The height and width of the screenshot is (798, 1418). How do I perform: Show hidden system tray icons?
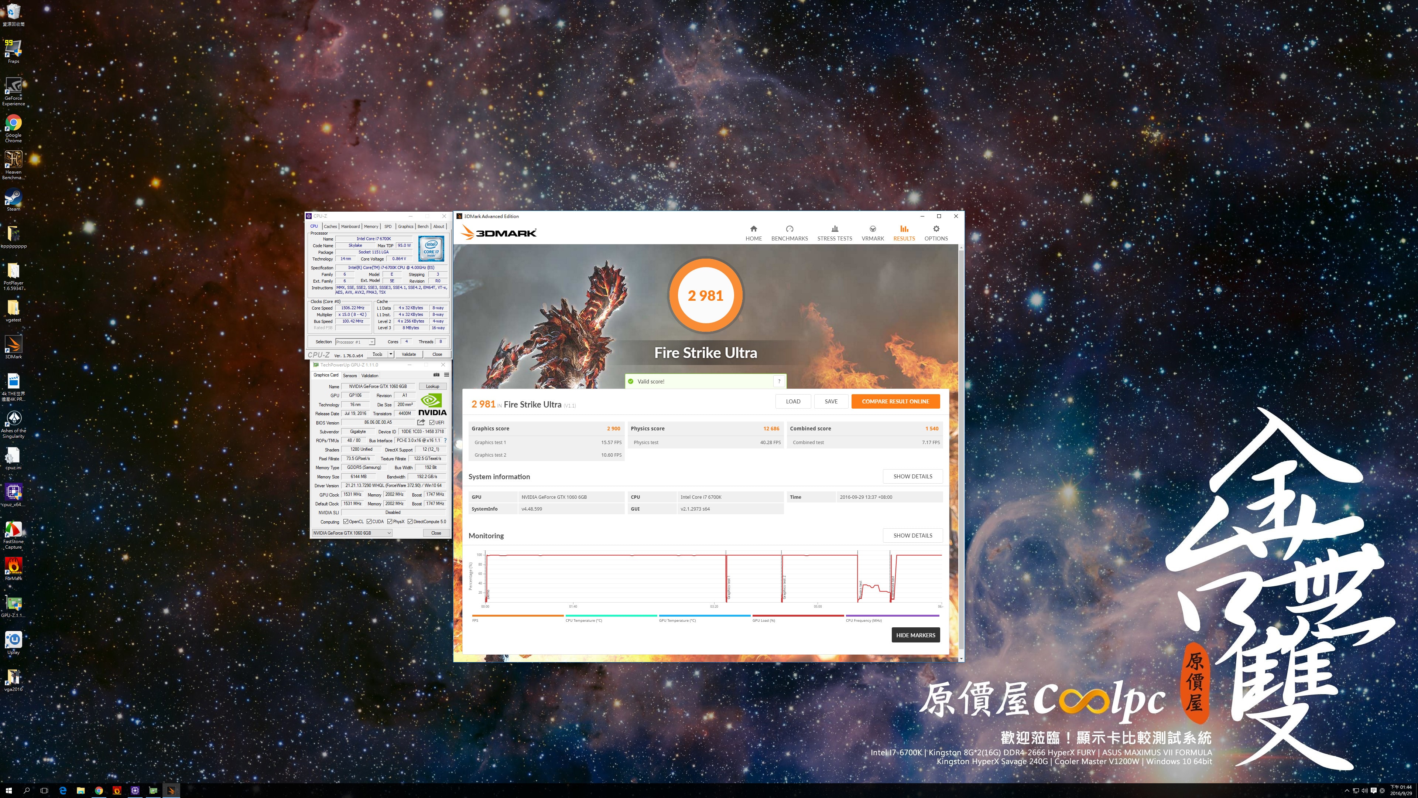pos(1347,790)
